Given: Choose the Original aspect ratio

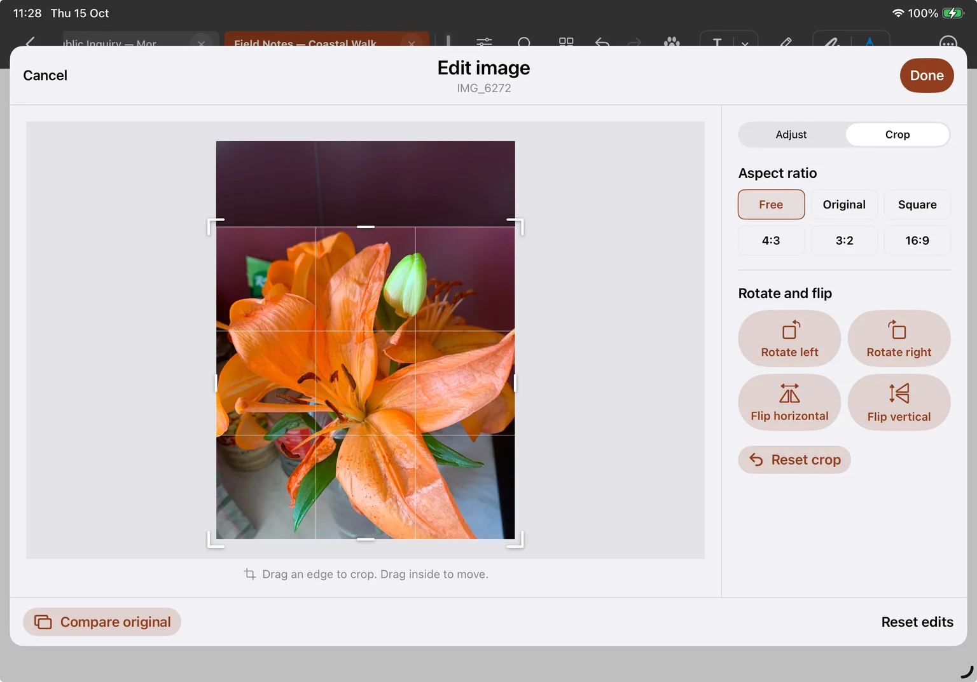Looking at the screenshot, I should pyautogui.click(x=844, y=205).
